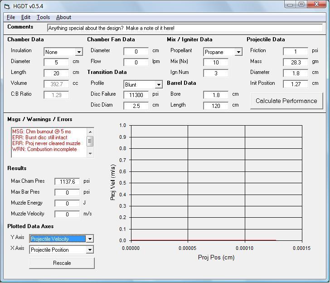Expand the Propellant dropdown

(238, 52)
